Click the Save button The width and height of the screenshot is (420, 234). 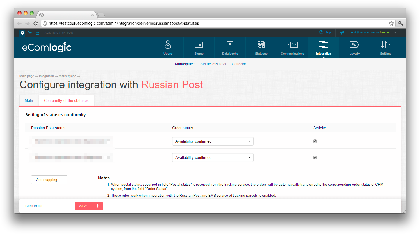pyautogui.click(x=83, y=206)
